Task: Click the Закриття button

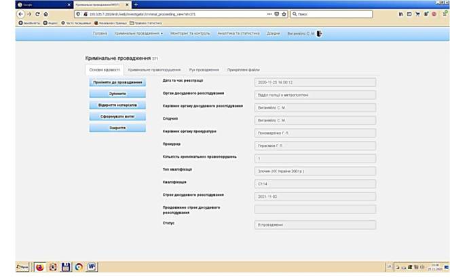Action: 117,128
